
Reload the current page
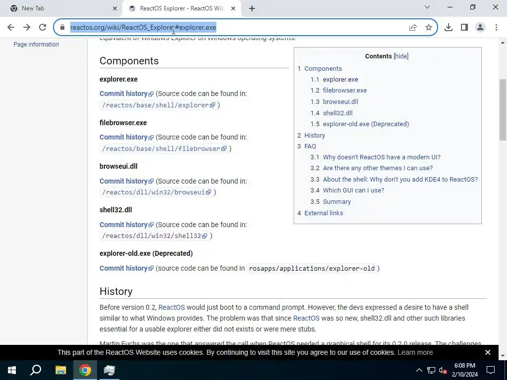[43, 28]
